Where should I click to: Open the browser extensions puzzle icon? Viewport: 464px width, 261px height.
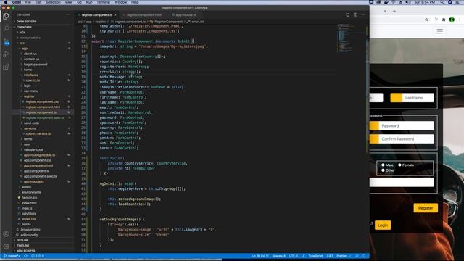pos(444,20)
